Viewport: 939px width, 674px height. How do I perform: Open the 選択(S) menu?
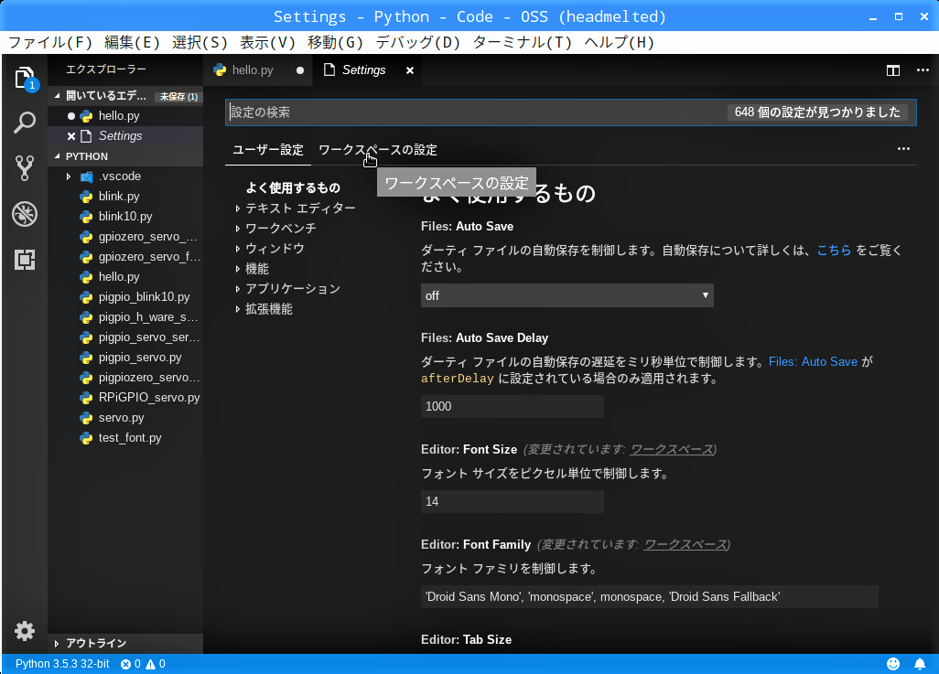(x=200, y=42)
